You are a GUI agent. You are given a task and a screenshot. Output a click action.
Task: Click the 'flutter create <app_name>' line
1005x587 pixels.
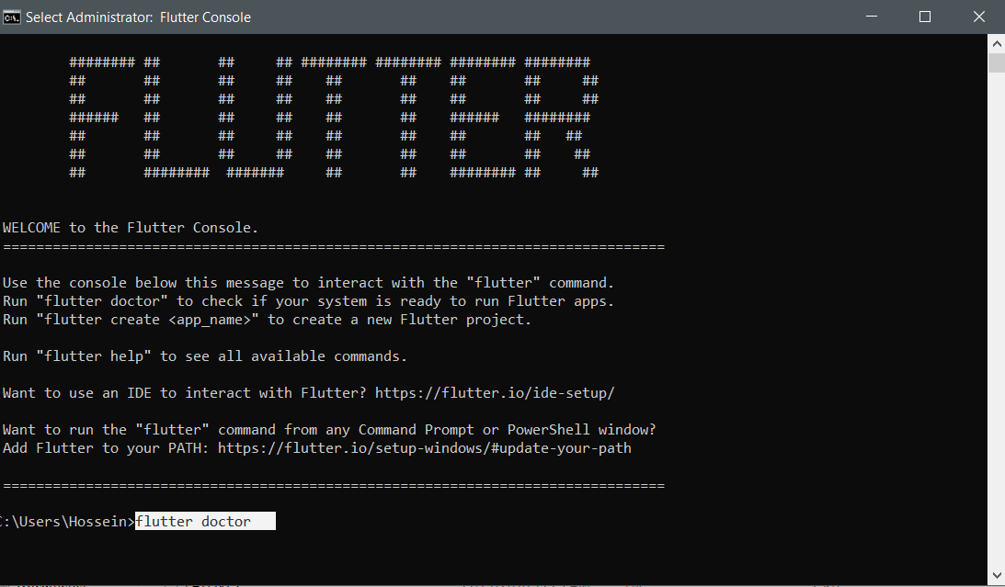coord(267,320)
